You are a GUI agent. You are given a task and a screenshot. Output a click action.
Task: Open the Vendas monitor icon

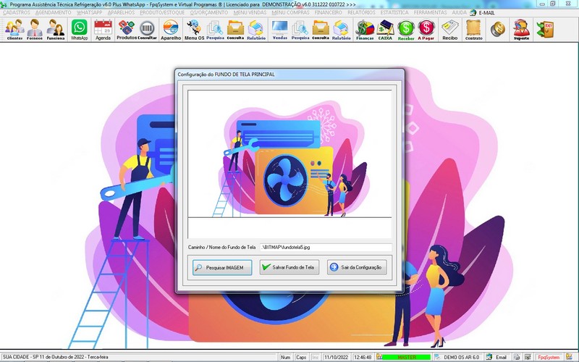point(280,30)
